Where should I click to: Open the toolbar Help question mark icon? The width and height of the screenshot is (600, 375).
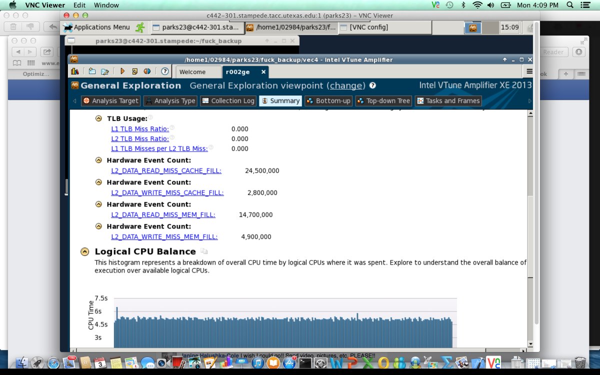coord(164,71)
